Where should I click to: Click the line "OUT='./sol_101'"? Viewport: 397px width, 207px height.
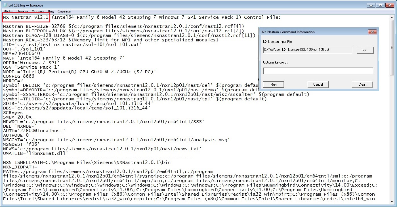click(24, 49)
